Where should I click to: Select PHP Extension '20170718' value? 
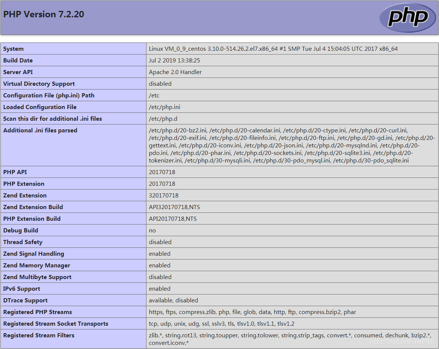point(162,184)
